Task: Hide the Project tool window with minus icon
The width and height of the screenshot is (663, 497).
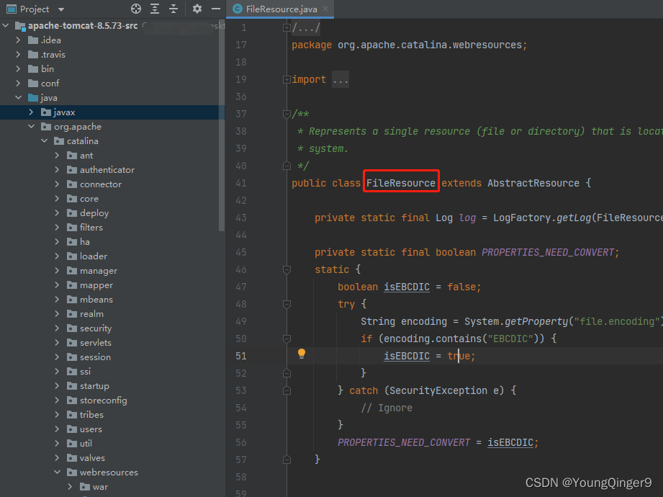Action: [x=216, y=9]
